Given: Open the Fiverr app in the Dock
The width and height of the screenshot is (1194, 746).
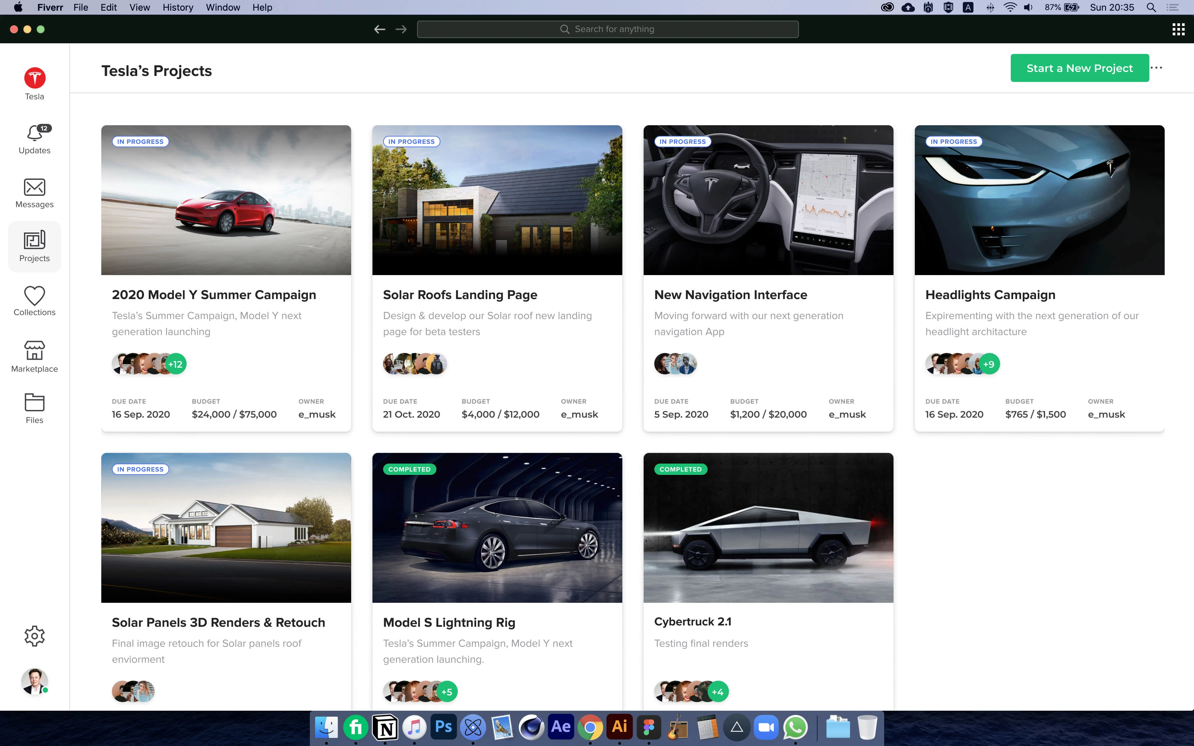Looking at the screenshot, I should coord(356,727).
